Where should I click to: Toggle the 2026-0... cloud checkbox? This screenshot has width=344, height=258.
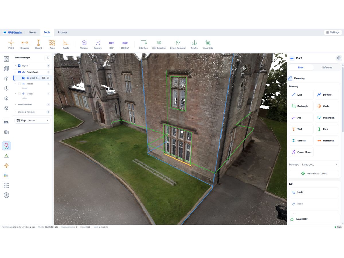pos(24,78)
